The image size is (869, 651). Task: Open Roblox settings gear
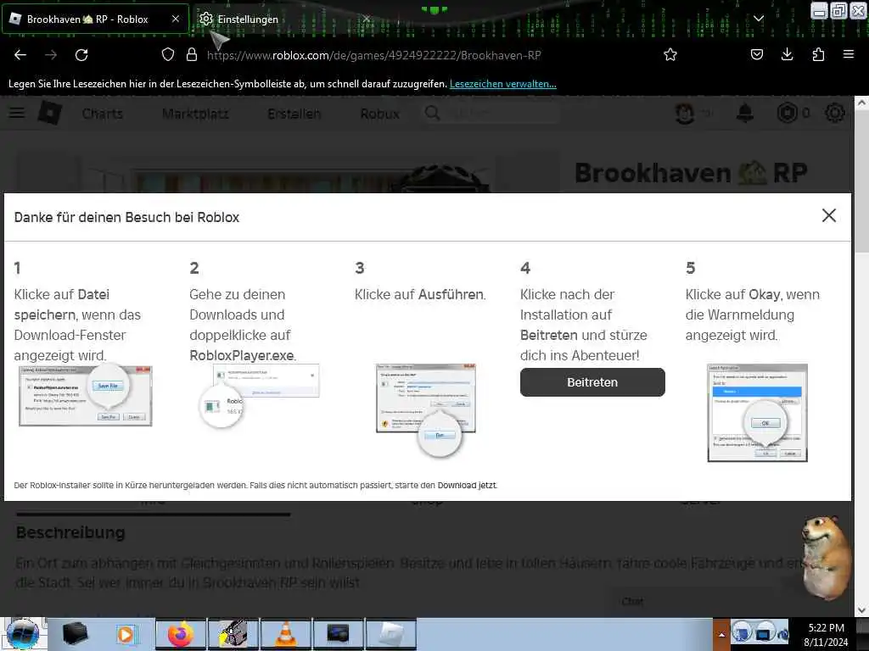835,113
